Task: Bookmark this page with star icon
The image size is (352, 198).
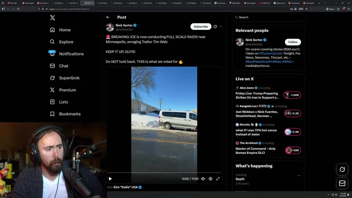Action: coord(306,9)
